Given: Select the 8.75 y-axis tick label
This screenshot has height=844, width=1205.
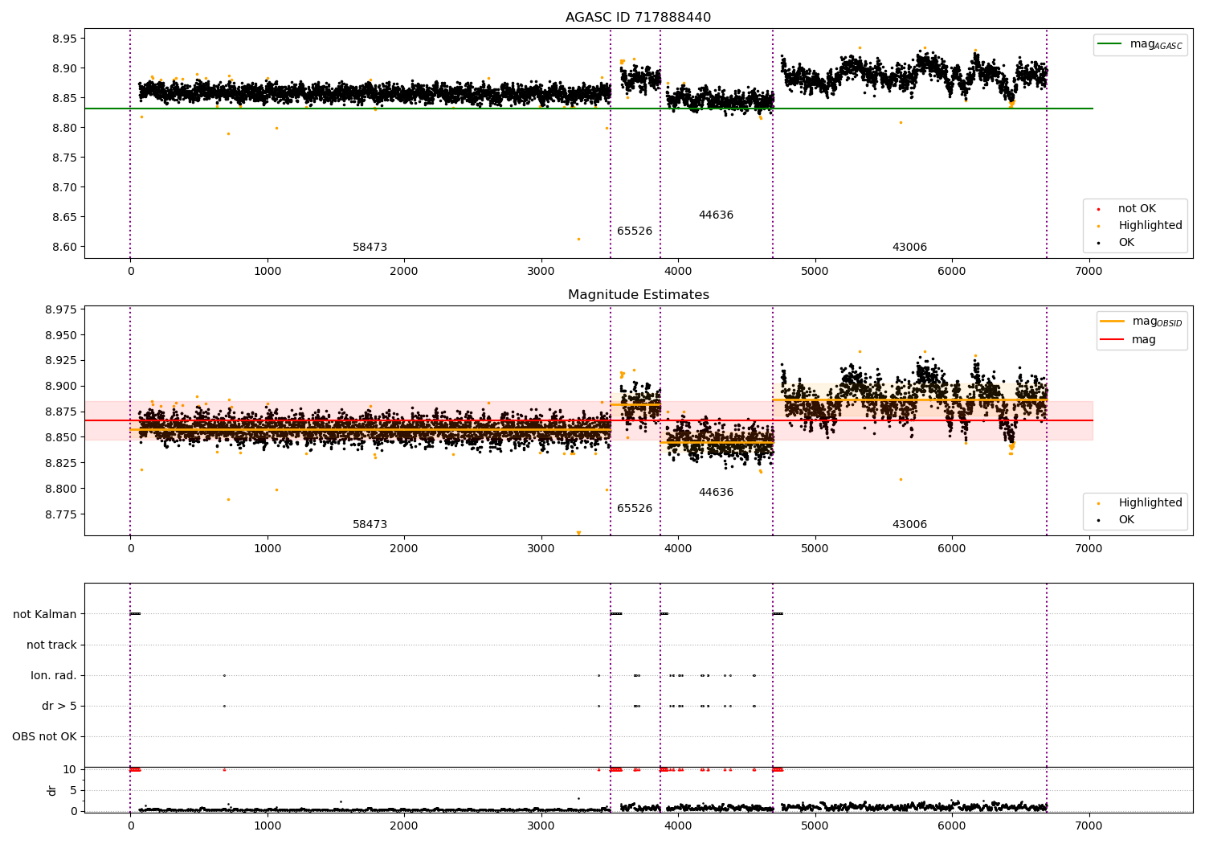Looking at the screenshot, I should point(64,158).
